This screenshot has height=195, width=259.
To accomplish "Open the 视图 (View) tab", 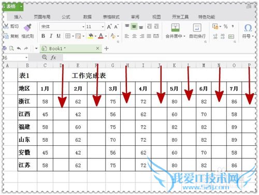I will [156, 17].
